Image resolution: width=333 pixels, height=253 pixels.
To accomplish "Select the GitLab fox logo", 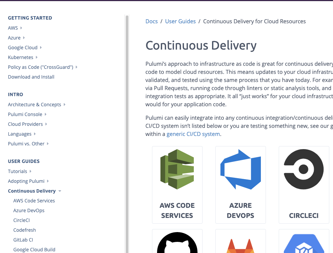I will (240, 245).
